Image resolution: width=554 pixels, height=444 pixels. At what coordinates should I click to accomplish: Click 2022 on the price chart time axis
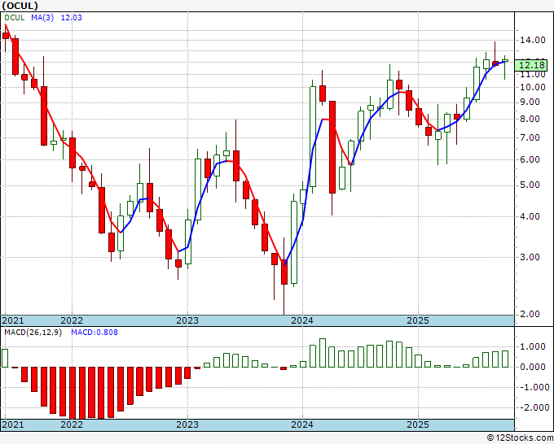(x=72, y=320)
